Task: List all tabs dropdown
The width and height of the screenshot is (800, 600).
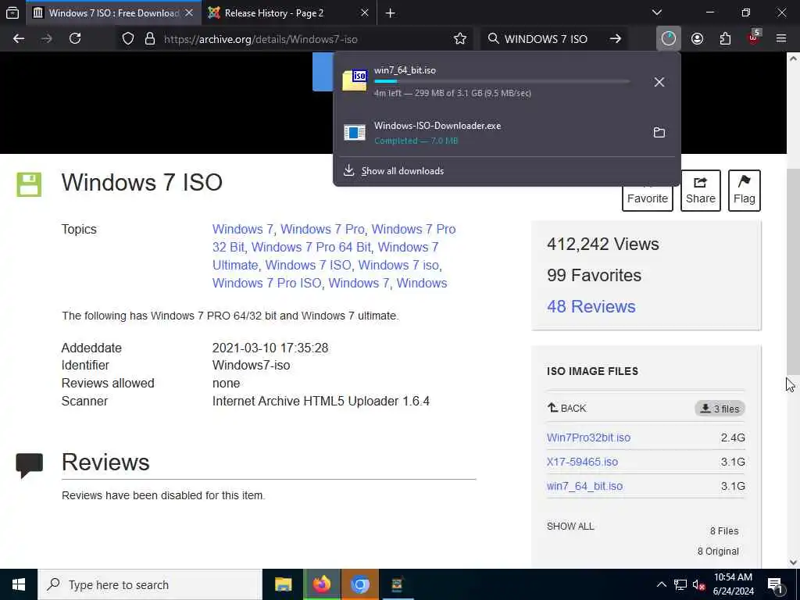Action: (656, 12)
